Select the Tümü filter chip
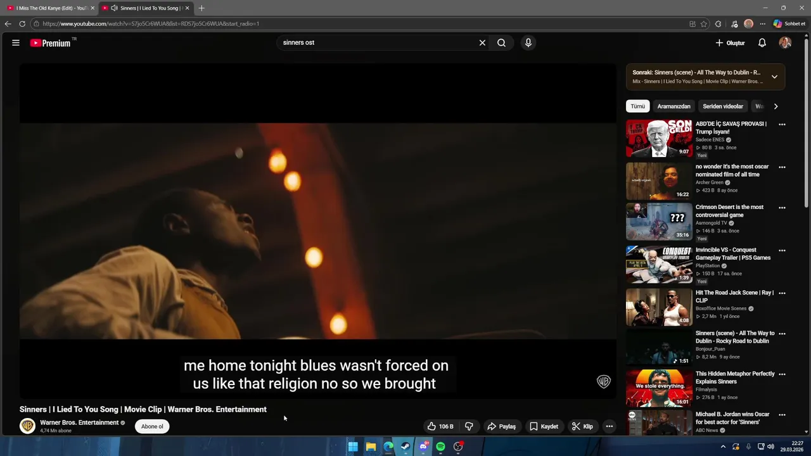The width and height of the screenshot is (811, 456). click(x=637, y=106)
